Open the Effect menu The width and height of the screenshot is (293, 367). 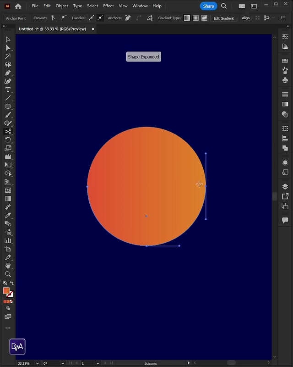[x=109, y=6]
